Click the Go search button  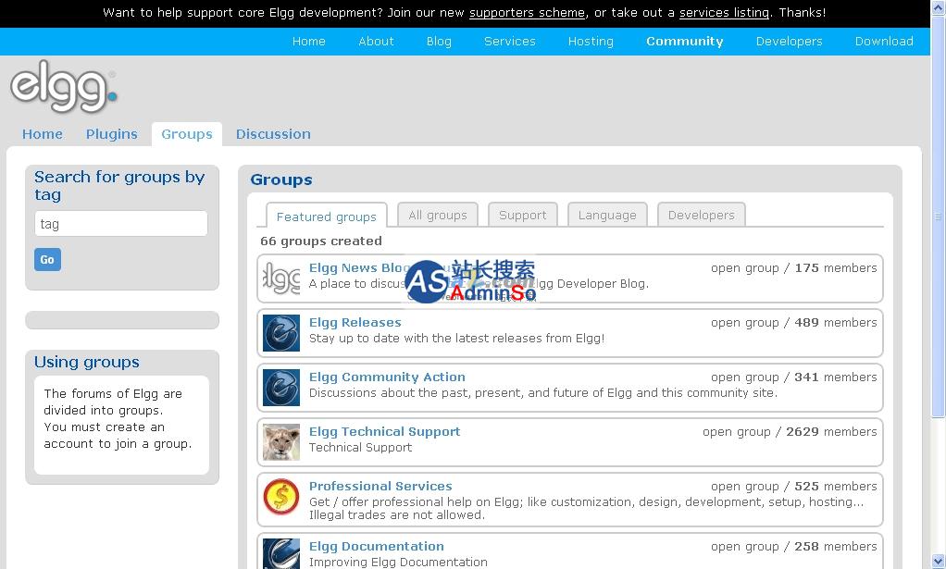coord(47,260)
